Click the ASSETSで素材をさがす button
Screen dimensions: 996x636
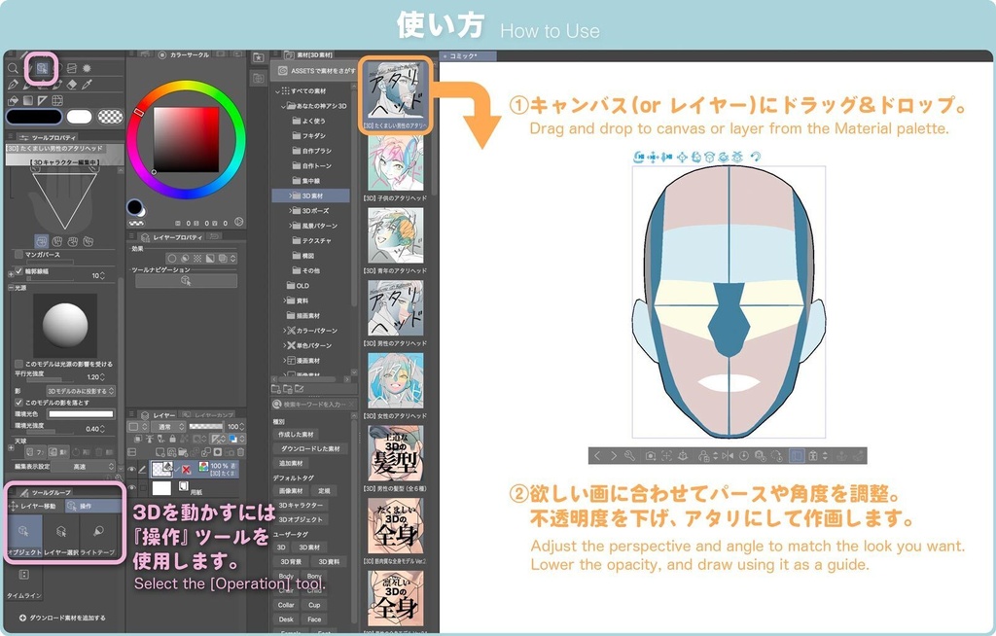[318, 71]
